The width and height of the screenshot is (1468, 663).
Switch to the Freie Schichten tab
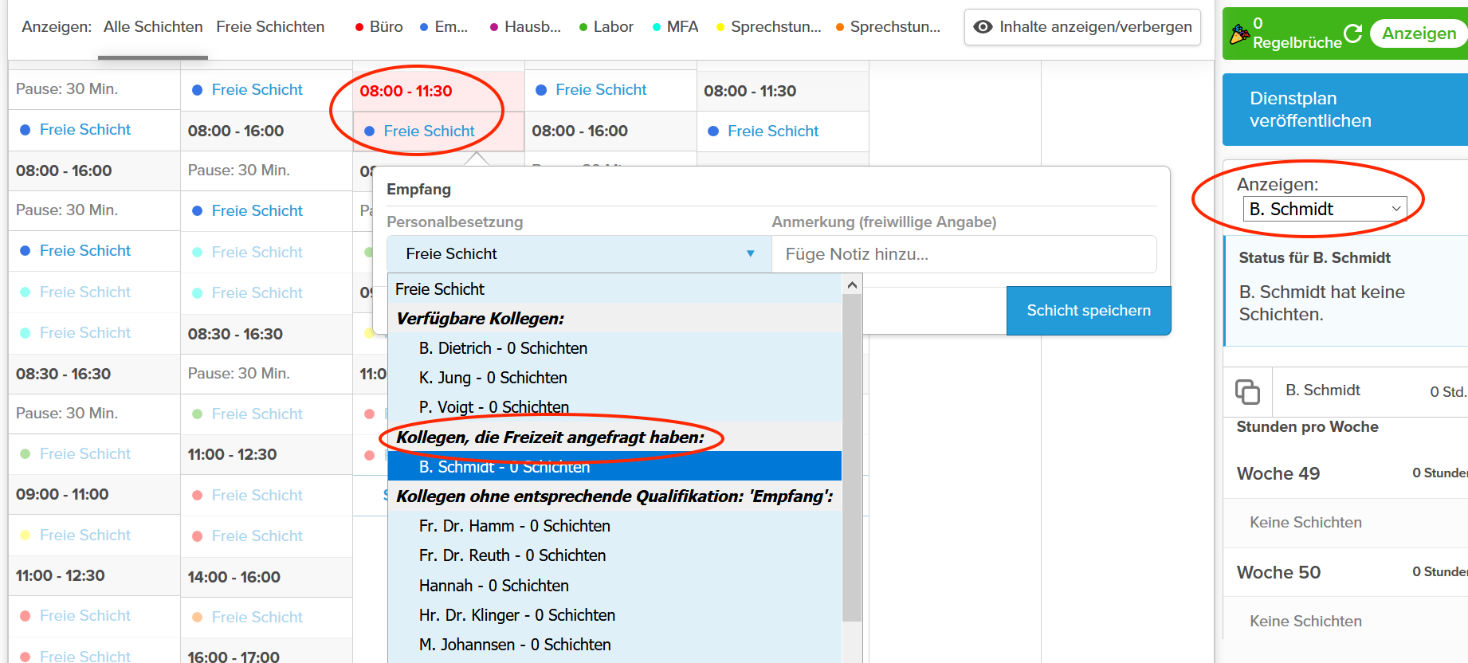click(270, 27)
